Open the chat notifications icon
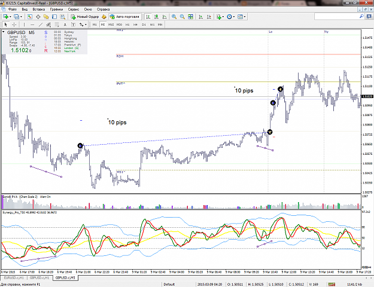Image resolution: width=374 pixels, height=287 pixels. [369, 16]
